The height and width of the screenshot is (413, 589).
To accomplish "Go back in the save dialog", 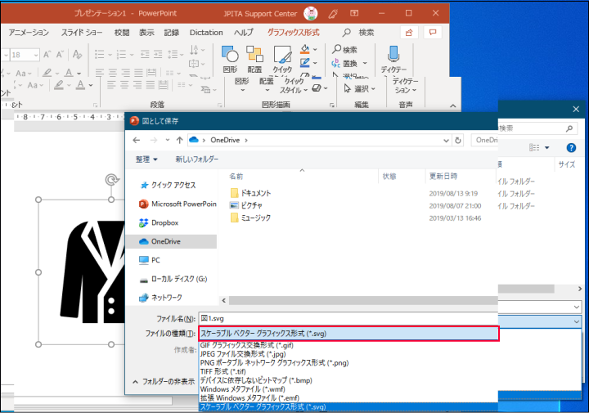I will pyautogui.click(x=137, y=140).
